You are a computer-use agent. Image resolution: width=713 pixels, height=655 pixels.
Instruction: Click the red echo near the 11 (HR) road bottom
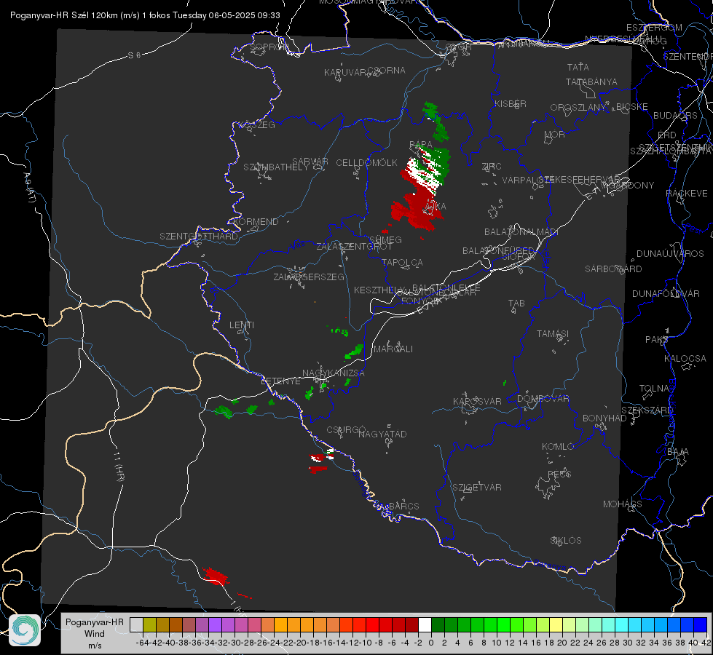216,576
